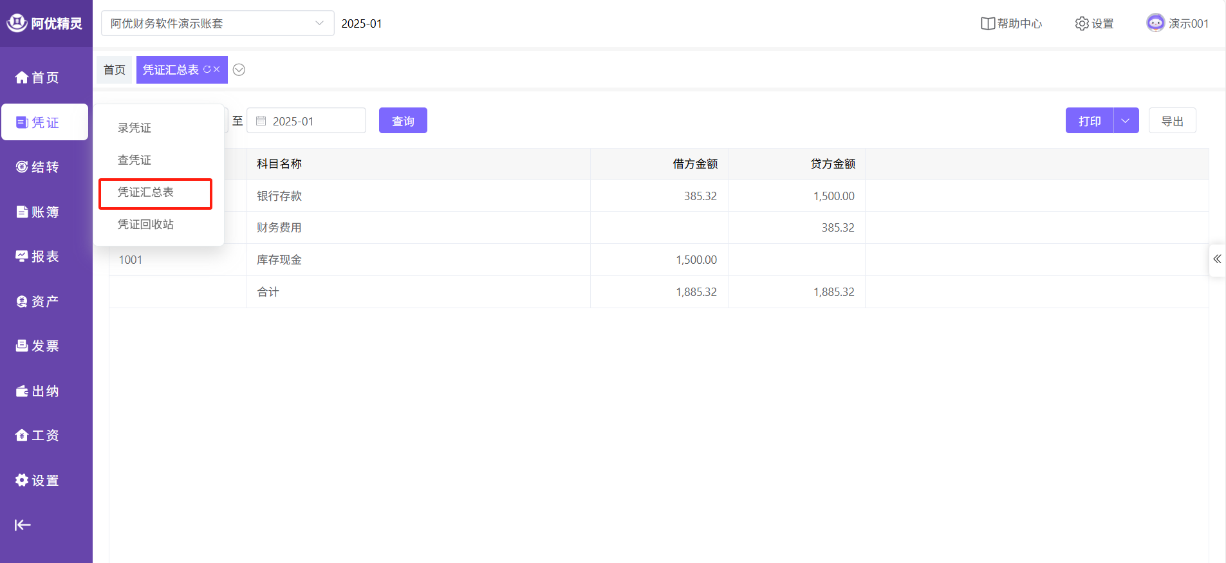Open the 账簿 sidebar module
The height and width of the screenshot is (563, 1226).
point(38,212)
